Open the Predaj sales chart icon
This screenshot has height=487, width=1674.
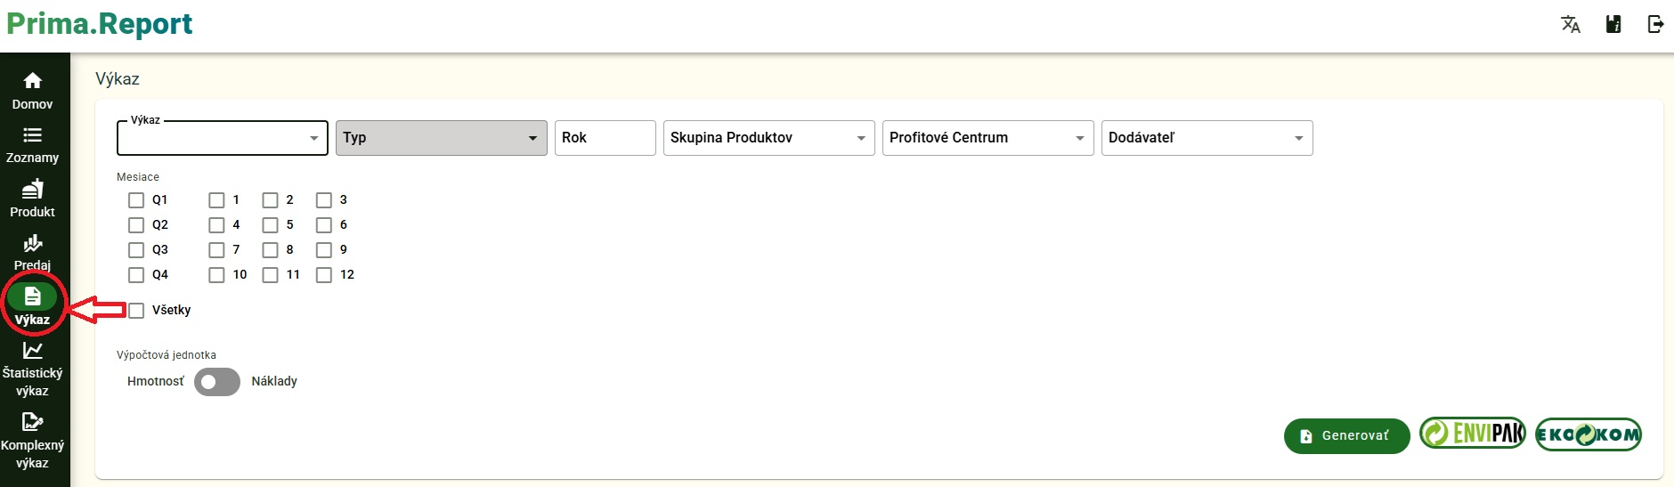33,243
